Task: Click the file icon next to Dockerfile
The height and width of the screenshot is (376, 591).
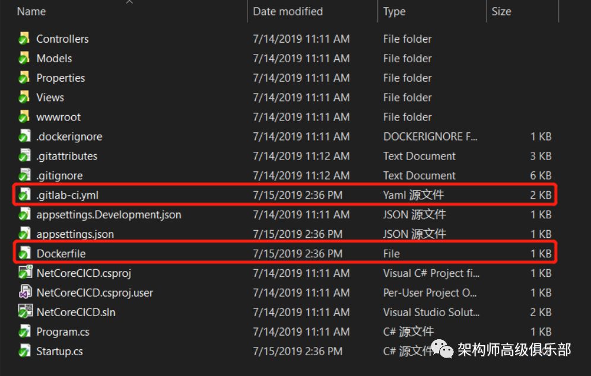Action: pos(26,253)
